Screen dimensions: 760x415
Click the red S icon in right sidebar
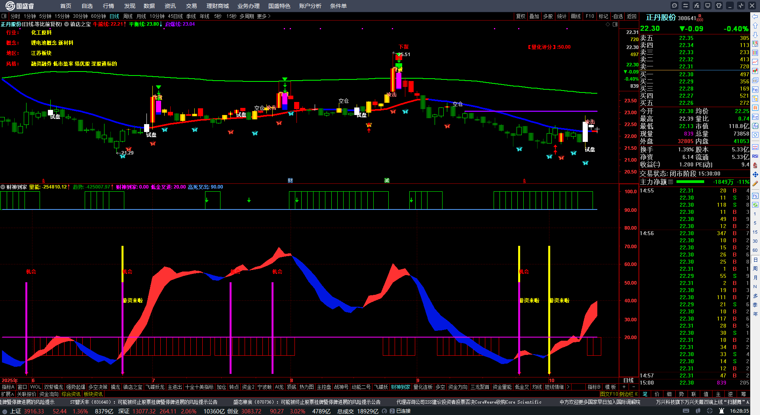[x=755, y=165]
